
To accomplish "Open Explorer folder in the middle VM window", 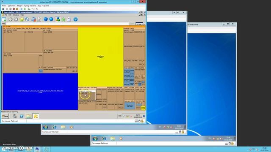I will coord(63,127).
